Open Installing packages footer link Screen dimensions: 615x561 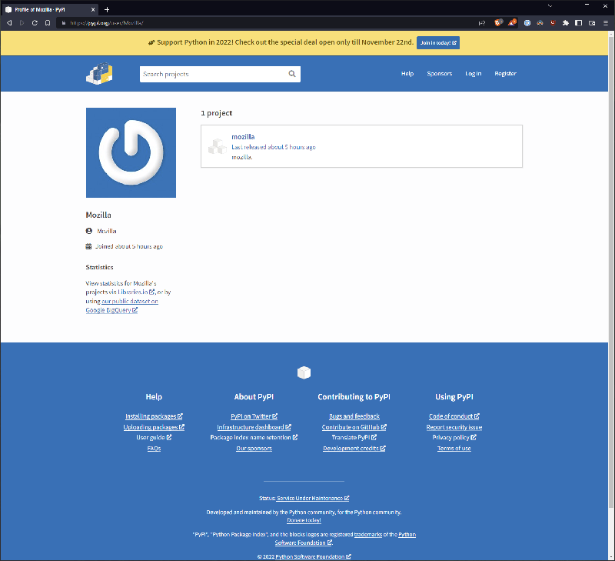pos(154,416)
